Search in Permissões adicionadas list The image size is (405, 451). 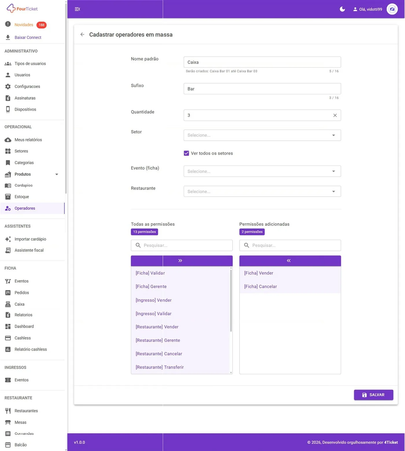tap(290, 245)
